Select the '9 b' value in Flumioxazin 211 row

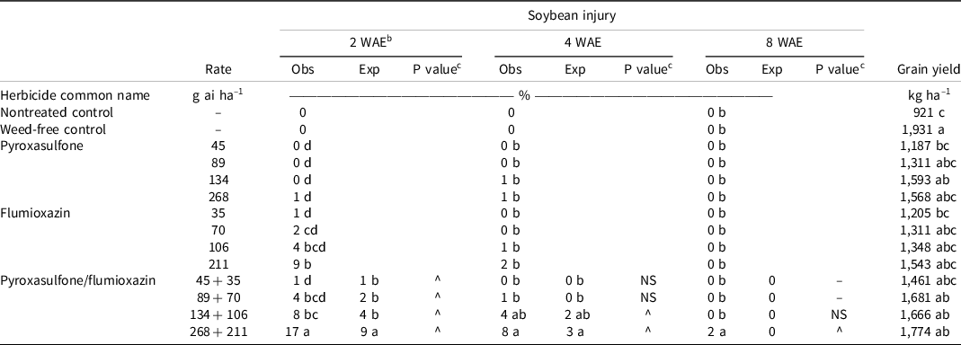point(303,264)
